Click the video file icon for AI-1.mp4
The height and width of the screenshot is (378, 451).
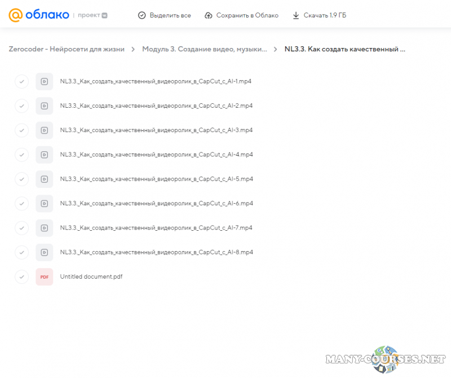click(x=44, y=81)
